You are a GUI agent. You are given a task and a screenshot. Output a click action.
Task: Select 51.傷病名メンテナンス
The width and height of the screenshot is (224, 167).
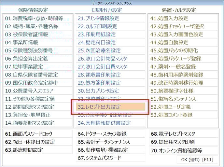tap(183, 99)
